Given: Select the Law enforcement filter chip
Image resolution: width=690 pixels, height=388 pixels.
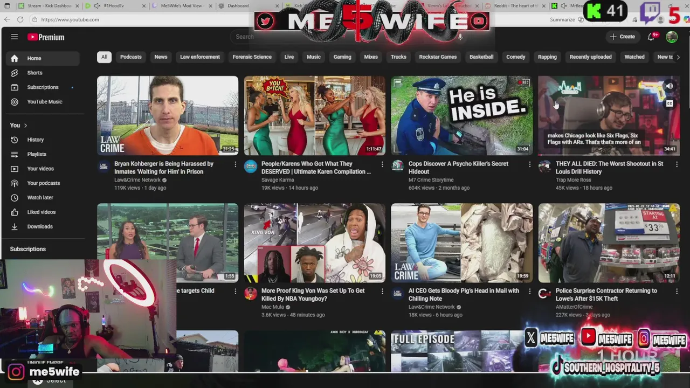Looking at the screenshot, I should pos(200,57).
